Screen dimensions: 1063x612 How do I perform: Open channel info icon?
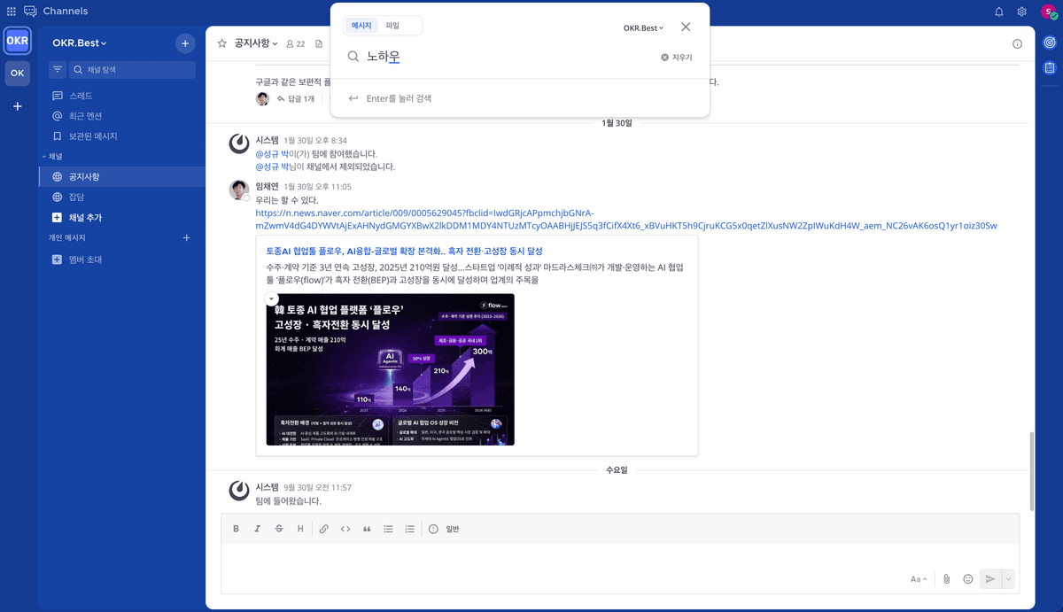coord(1017,43)
